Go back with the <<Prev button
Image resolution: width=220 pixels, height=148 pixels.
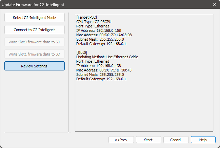coord(121,140)
